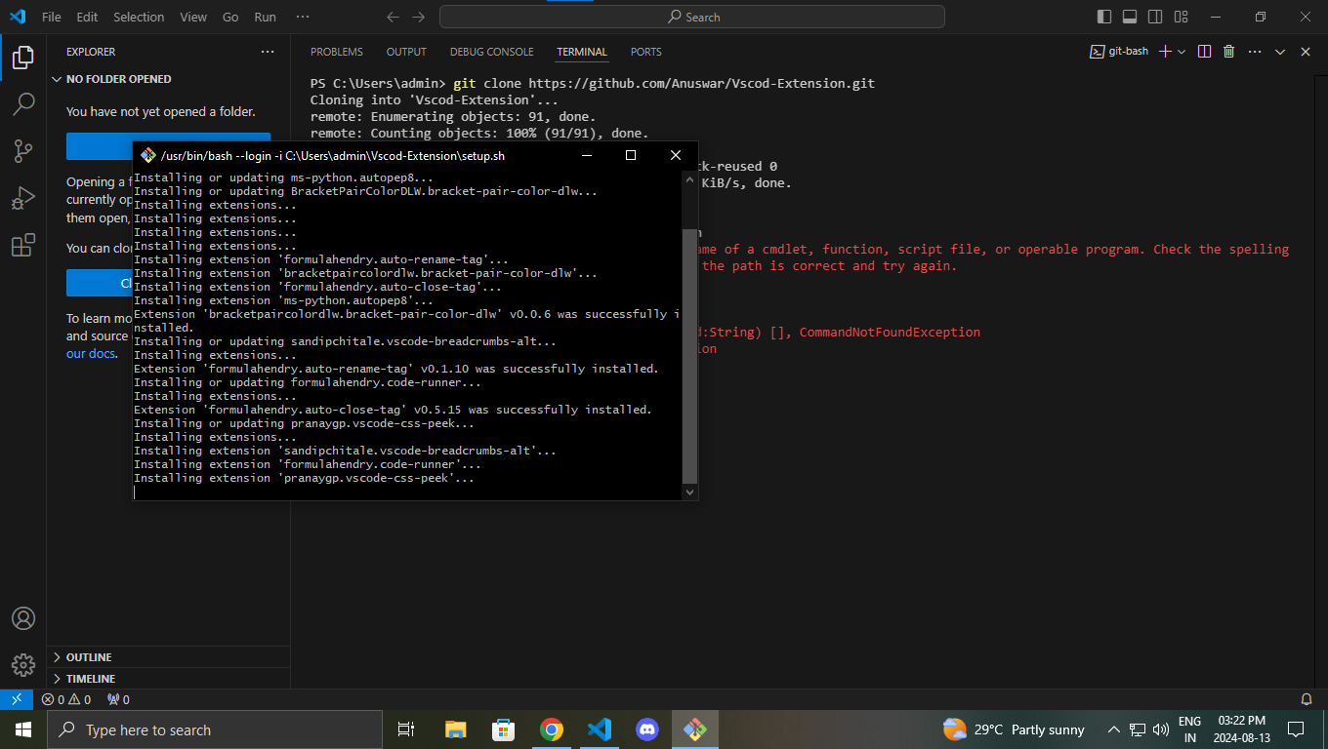Open the Source Control view
The height and width of the screenshot is (749, 1328).
(x=23, y=150)
